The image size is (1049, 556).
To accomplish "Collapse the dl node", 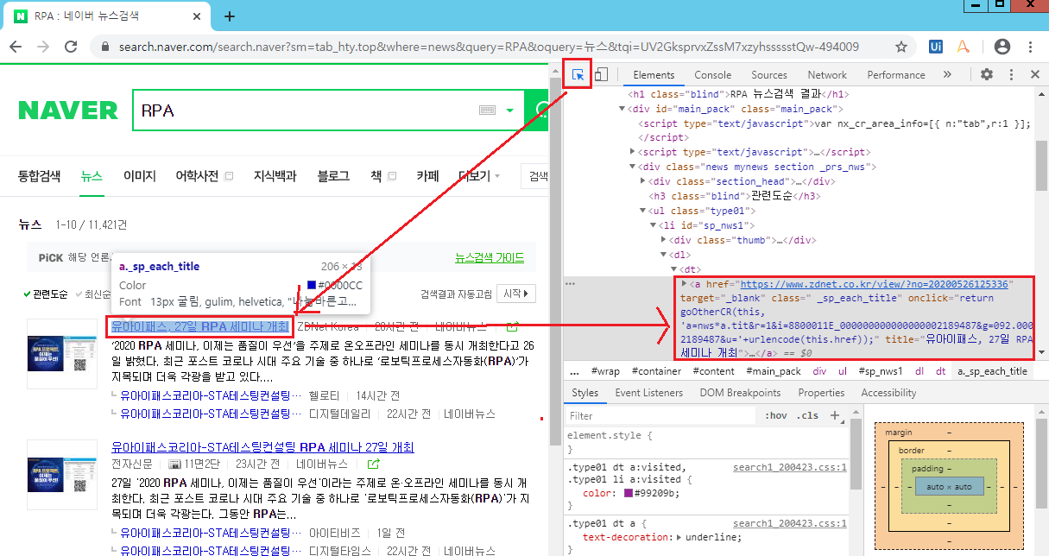I will point(663,255).
